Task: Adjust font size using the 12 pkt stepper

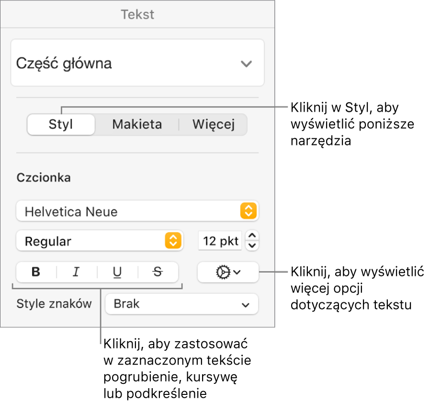Action: pyautogui.click(x=252, y=241)
